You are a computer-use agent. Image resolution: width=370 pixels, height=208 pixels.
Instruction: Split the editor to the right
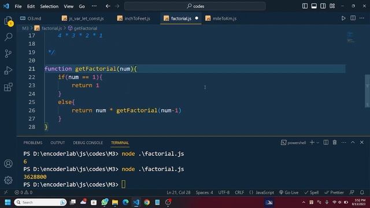pyautogui.click(x=353, y=18)
